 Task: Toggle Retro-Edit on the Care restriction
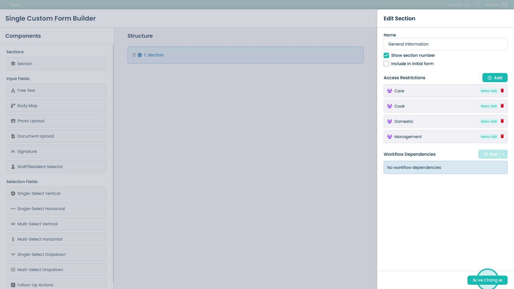(x=489, y=91)
